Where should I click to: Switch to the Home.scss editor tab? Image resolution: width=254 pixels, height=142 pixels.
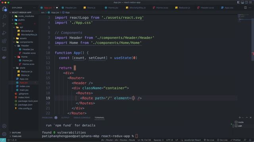point(160,7)
